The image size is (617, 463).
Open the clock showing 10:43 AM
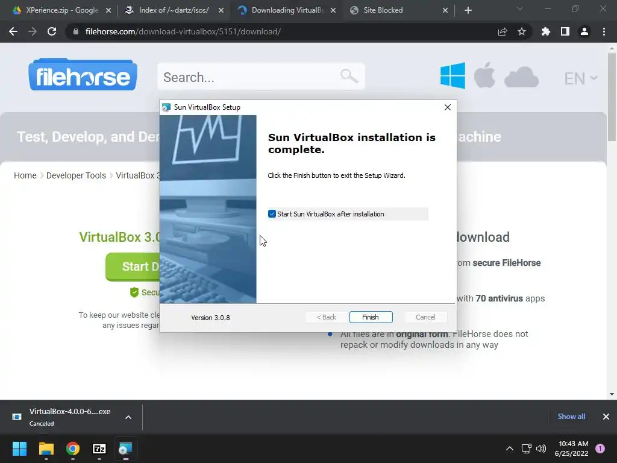coord(571,449)
